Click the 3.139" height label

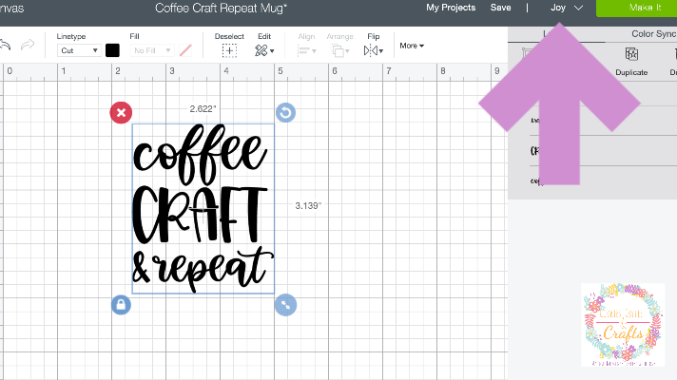pos(308,206)
